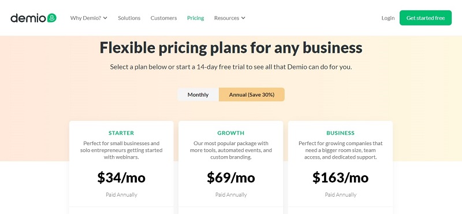Switch billing to Monthly
The width and height of the screenshot is (462, 214).
(198, 94)
